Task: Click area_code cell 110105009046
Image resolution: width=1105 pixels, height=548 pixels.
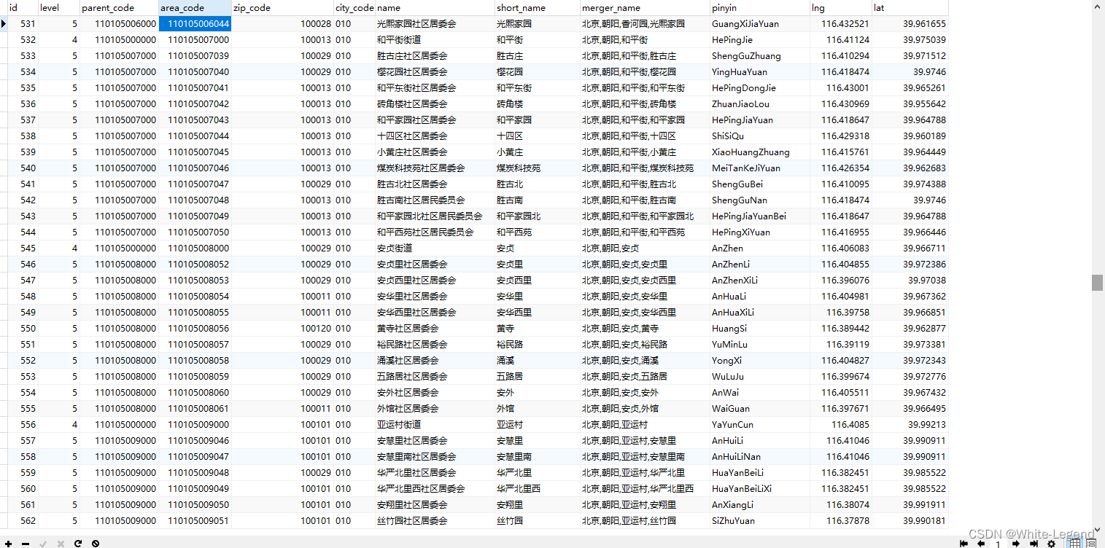Action: [195, 441]
